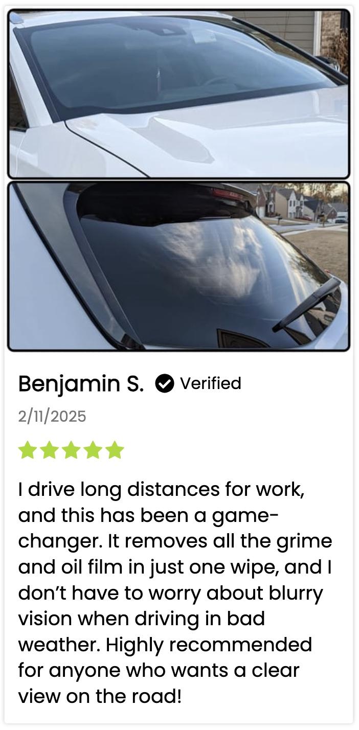The width and height of the screenshot is (359, 730).
Task: Select the fourth green rating star
Action: click(93, 450)
